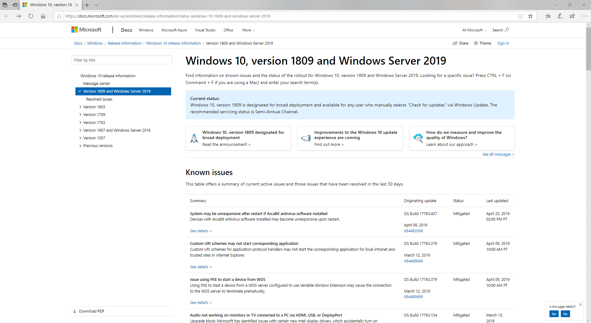Screen dimensions: 591x323
Task: Reload the page with refresh icon
Action: click(31, 16)
